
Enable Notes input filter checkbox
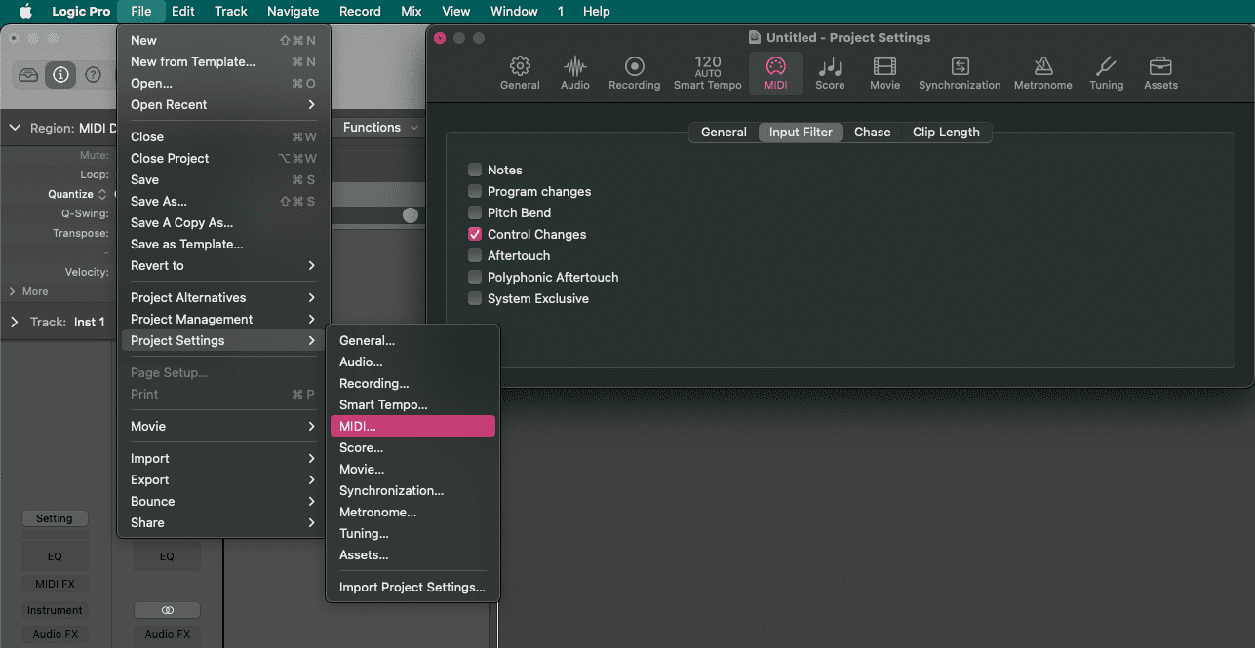point(475,170)
